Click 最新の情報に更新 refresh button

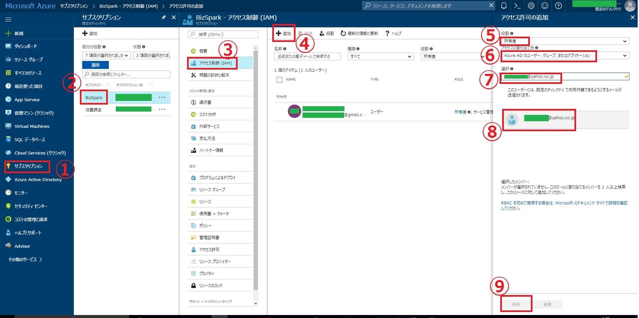tap(359, 33)
